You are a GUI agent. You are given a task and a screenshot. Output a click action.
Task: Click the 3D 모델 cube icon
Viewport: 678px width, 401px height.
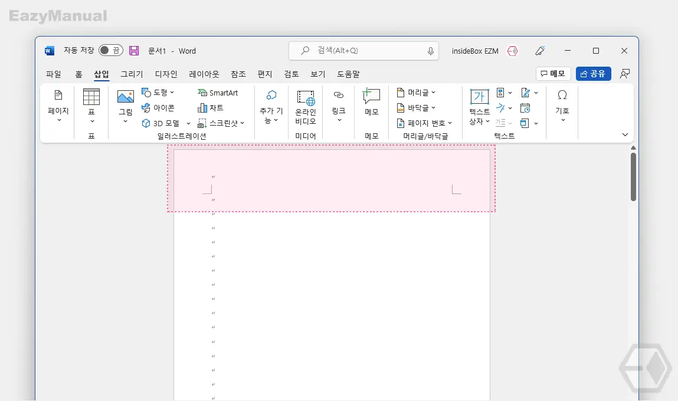pyautogui.click(x=146, y=123)
